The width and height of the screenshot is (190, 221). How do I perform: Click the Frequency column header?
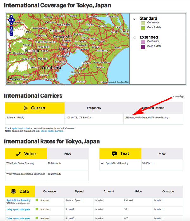(x=94, y=108)
